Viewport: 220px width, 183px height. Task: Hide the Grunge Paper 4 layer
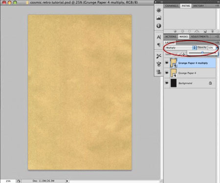[x=167, y=73]
